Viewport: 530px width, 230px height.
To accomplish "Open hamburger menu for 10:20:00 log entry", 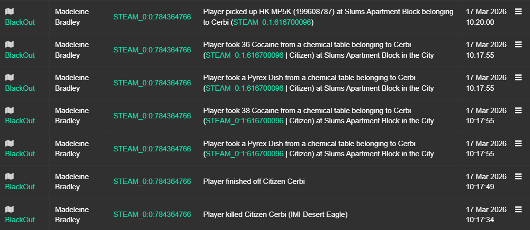I will click(x=518, y=12).
